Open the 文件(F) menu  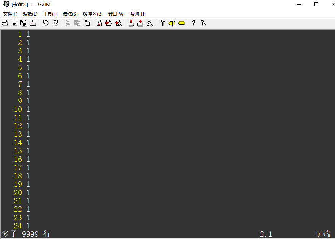10,14
